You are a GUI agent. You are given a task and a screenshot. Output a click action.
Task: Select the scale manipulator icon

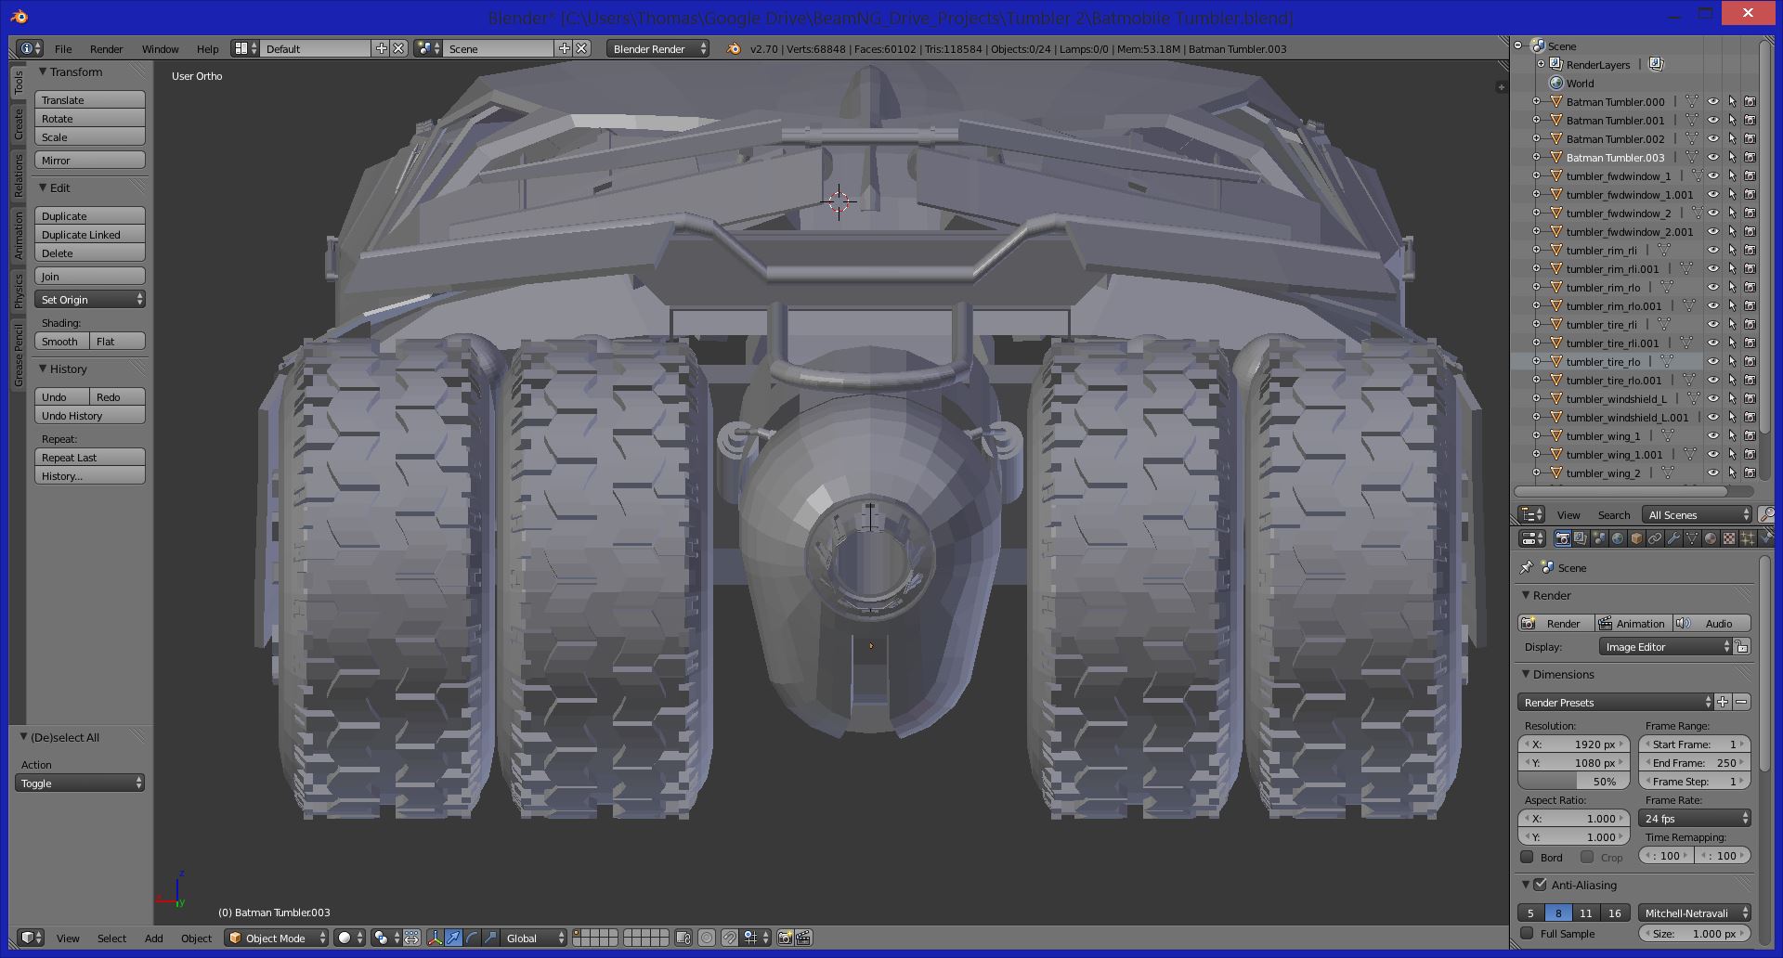click(x=489, y=938)
